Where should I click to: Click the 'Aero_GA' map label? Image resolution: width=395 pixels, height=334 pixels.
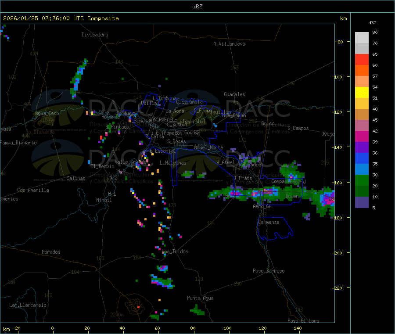(262, 206)
